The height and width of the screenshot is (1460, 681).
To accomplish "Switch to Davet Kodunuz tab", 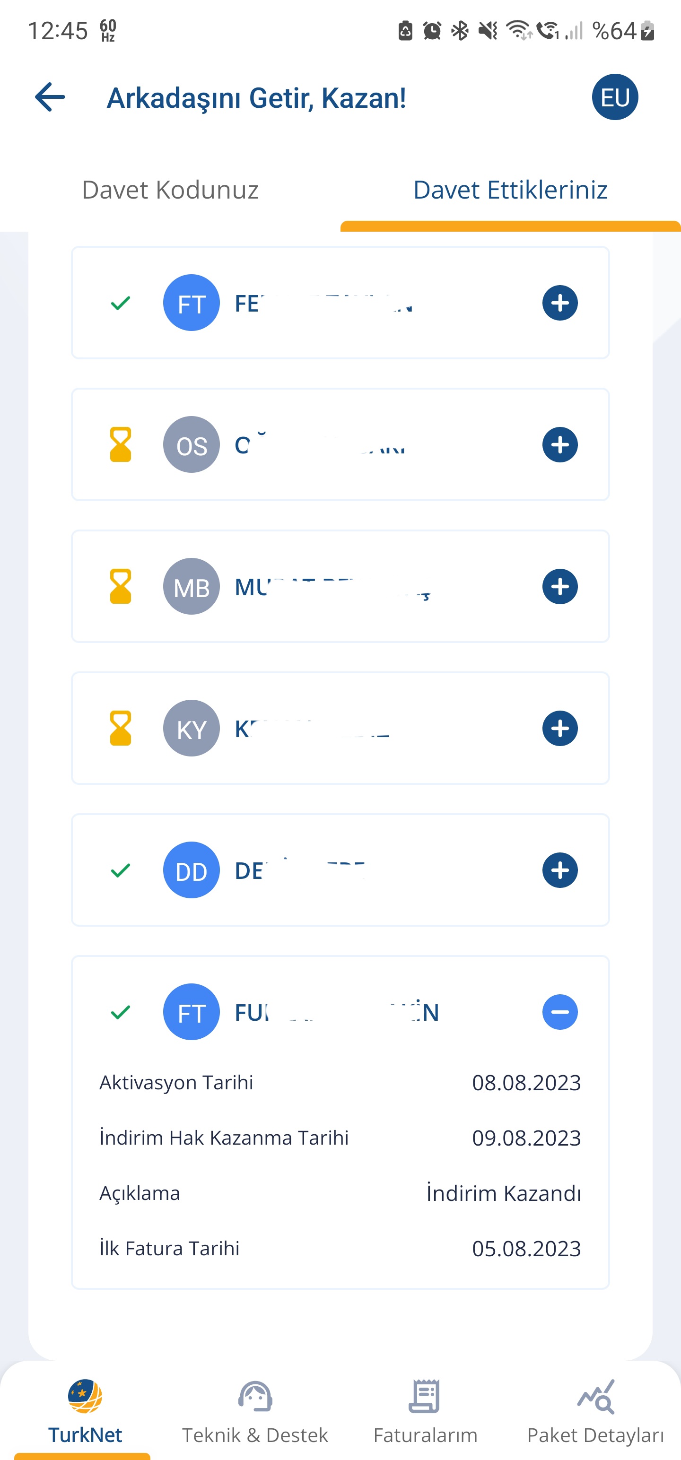I will pyautogui.click(x=170, y=190).
